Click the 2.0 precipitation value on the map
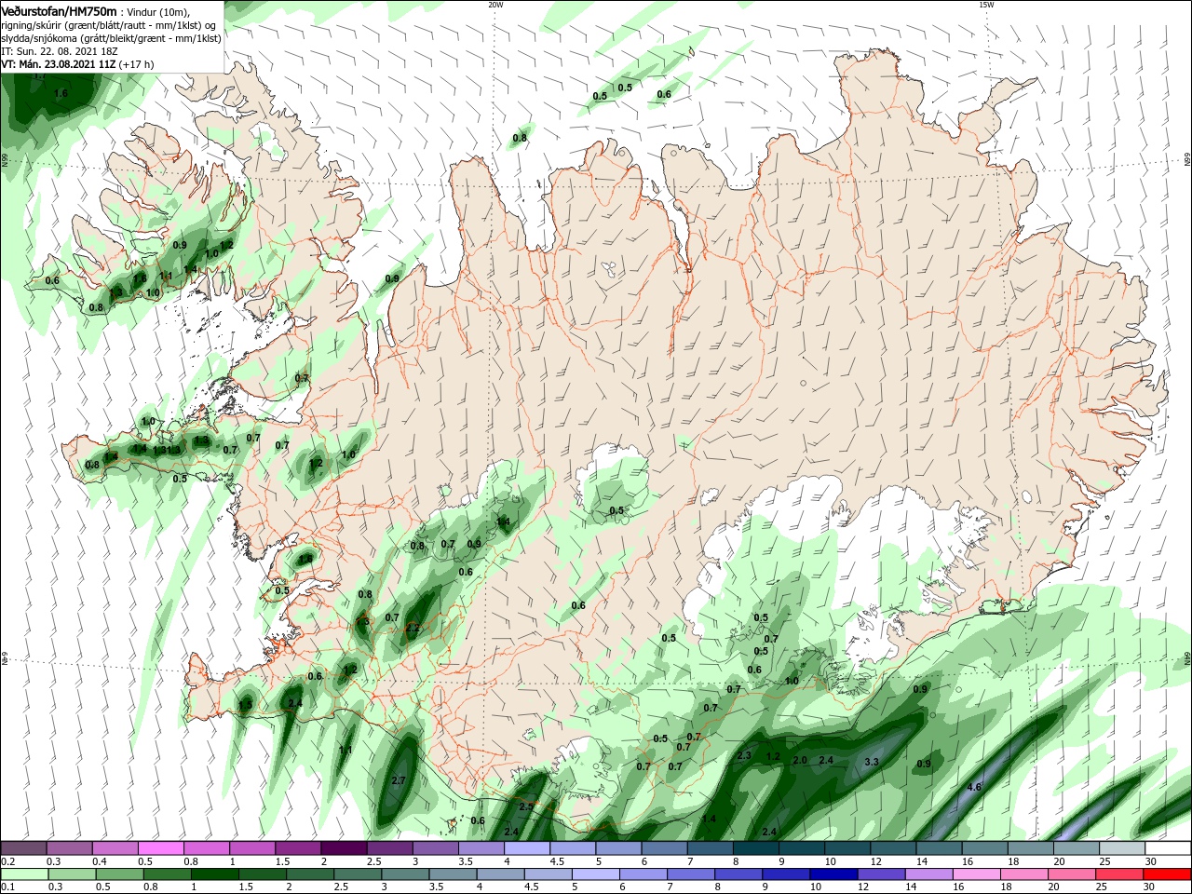This screenshot has height=894, width=1192. [800, 760]
